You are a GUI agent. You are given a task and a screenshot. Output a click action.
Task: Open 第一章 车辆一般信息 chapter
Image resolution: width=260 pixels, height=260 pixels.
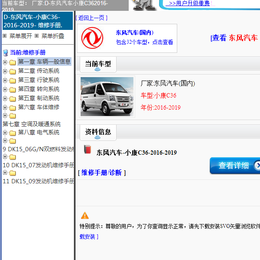point(44,62)
